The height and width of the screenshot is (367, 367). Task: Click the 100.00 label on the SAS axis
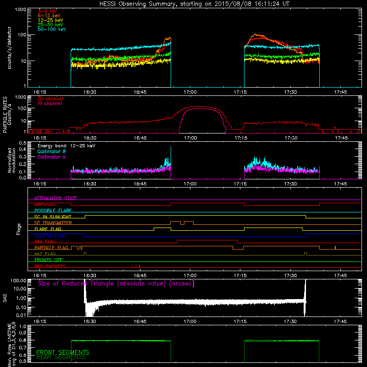tap(18, 281)
